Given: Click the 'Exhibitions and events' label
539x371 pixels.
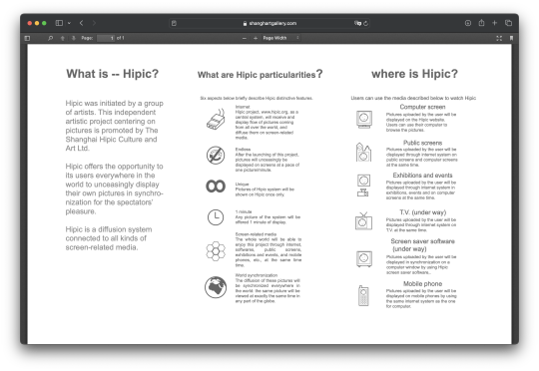Looking at the screenshot, I should click(x=422, y=176).
